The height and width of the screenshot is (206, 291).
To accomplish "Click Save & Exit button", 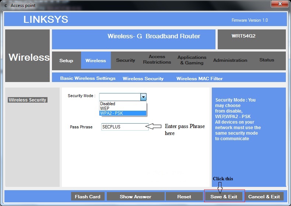I will 224,196.
